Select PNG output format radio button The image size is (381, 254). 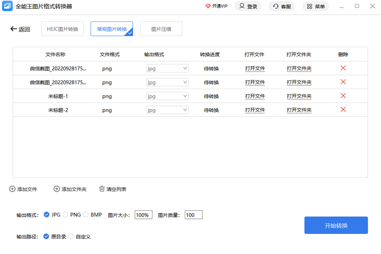pyautogui.click(x=65, y=214)
